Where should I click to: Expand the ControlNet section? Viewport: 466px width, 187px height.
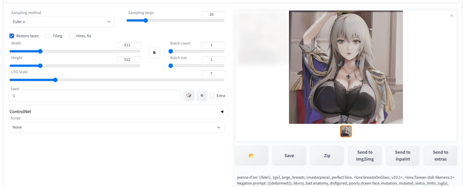tap(117, 111)
